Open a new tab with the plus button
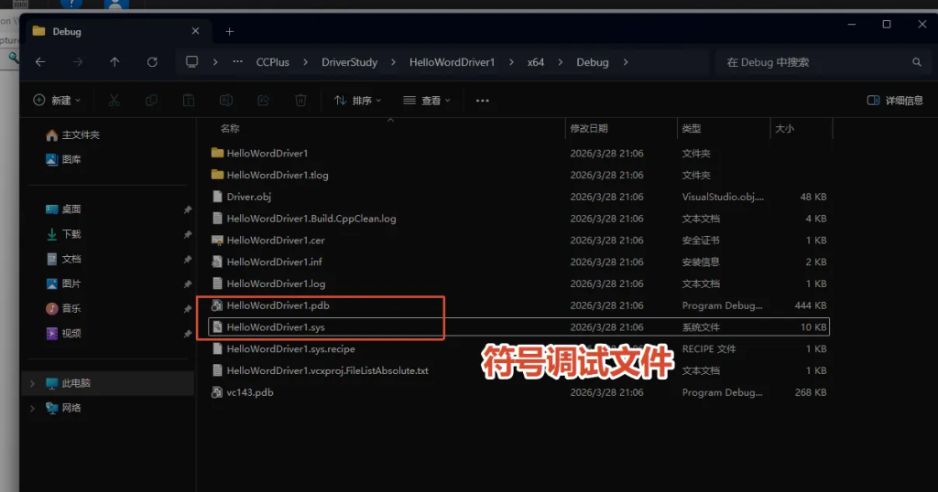Viewport: 938px width, 492px height. coord(230,31)
